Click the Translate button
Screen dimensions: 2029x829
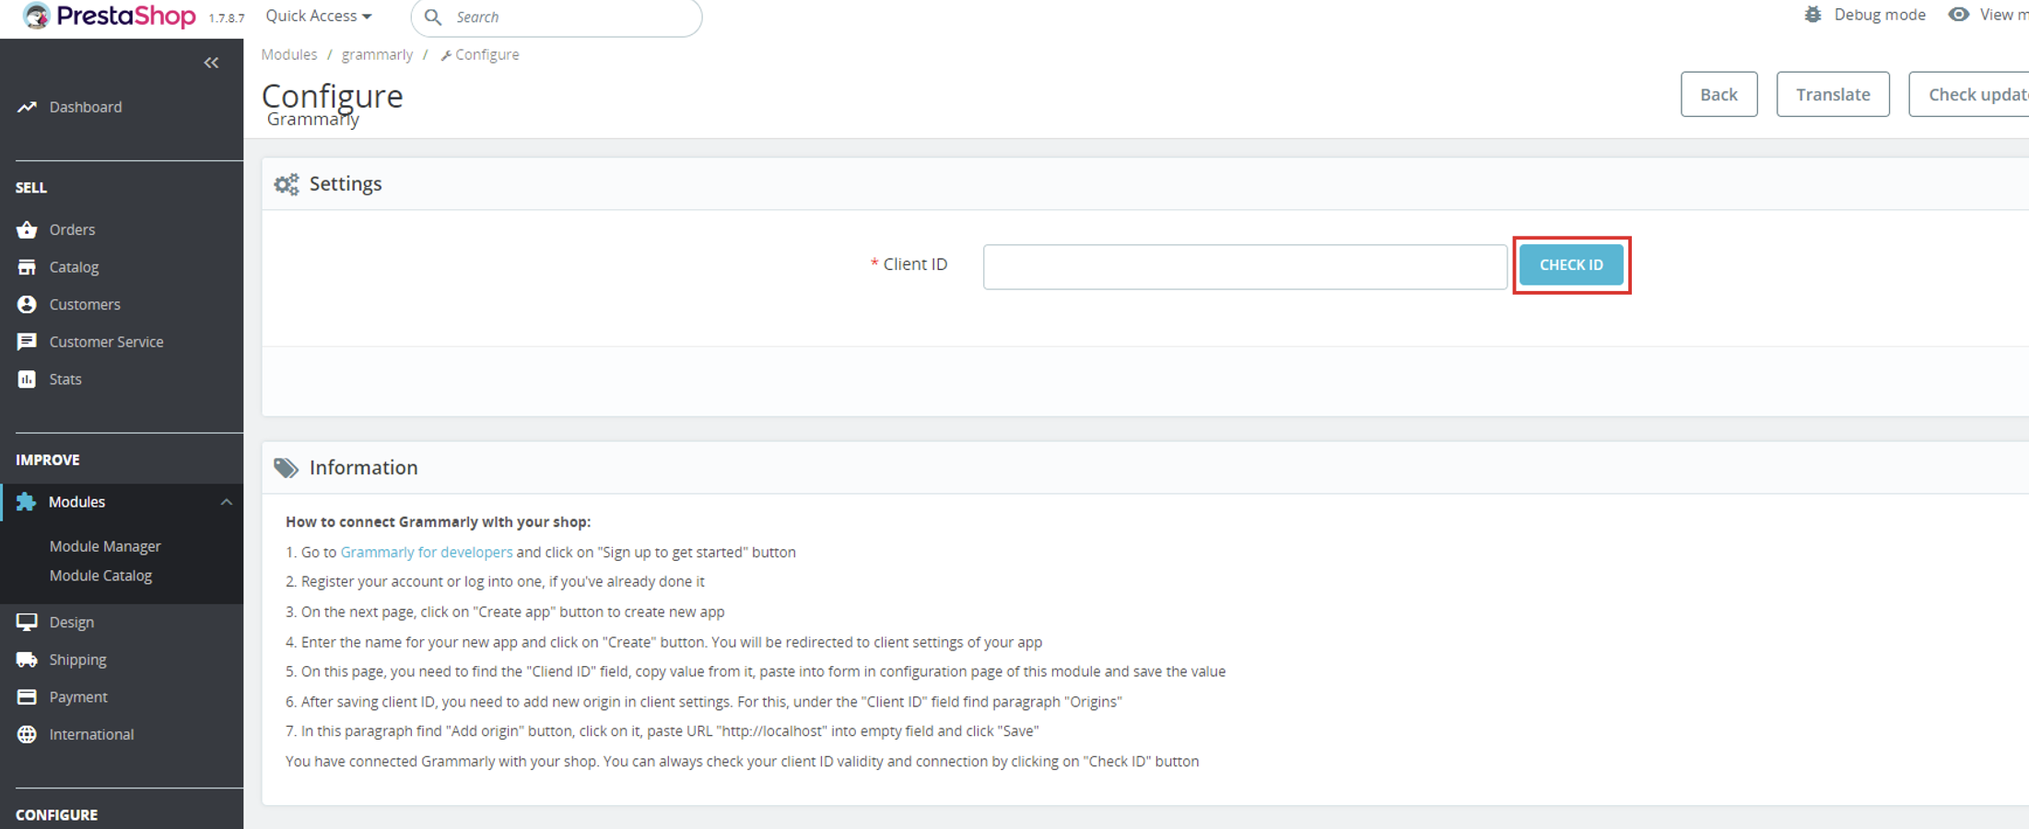tap(1833, 94)
